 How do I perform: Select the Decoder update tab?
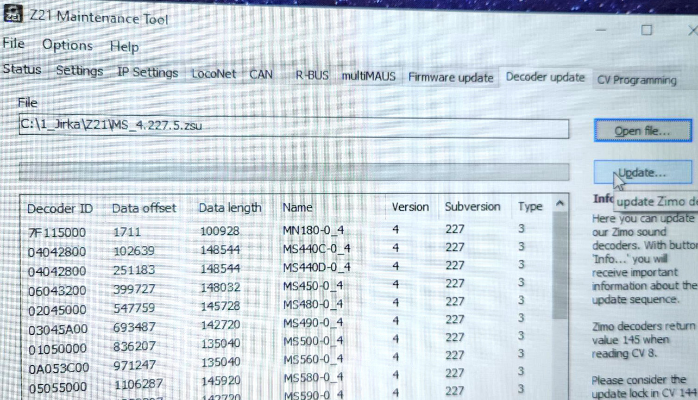point(545,77)
